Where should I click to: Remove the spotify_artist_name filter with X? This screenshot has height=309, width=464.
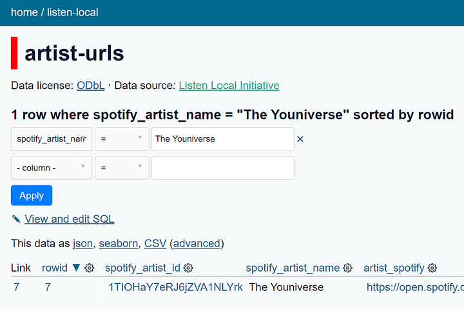[x=300, y=139]
